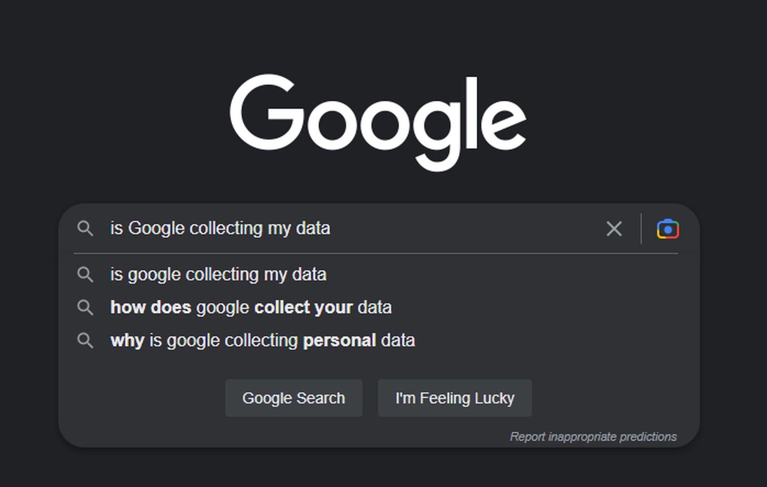The image size is (767, 487).
Task: Click the Search by image camera icon
Action: (668, 229)
